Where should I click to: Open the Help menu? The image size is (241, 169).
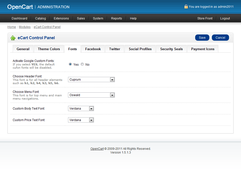coord(133,18)
